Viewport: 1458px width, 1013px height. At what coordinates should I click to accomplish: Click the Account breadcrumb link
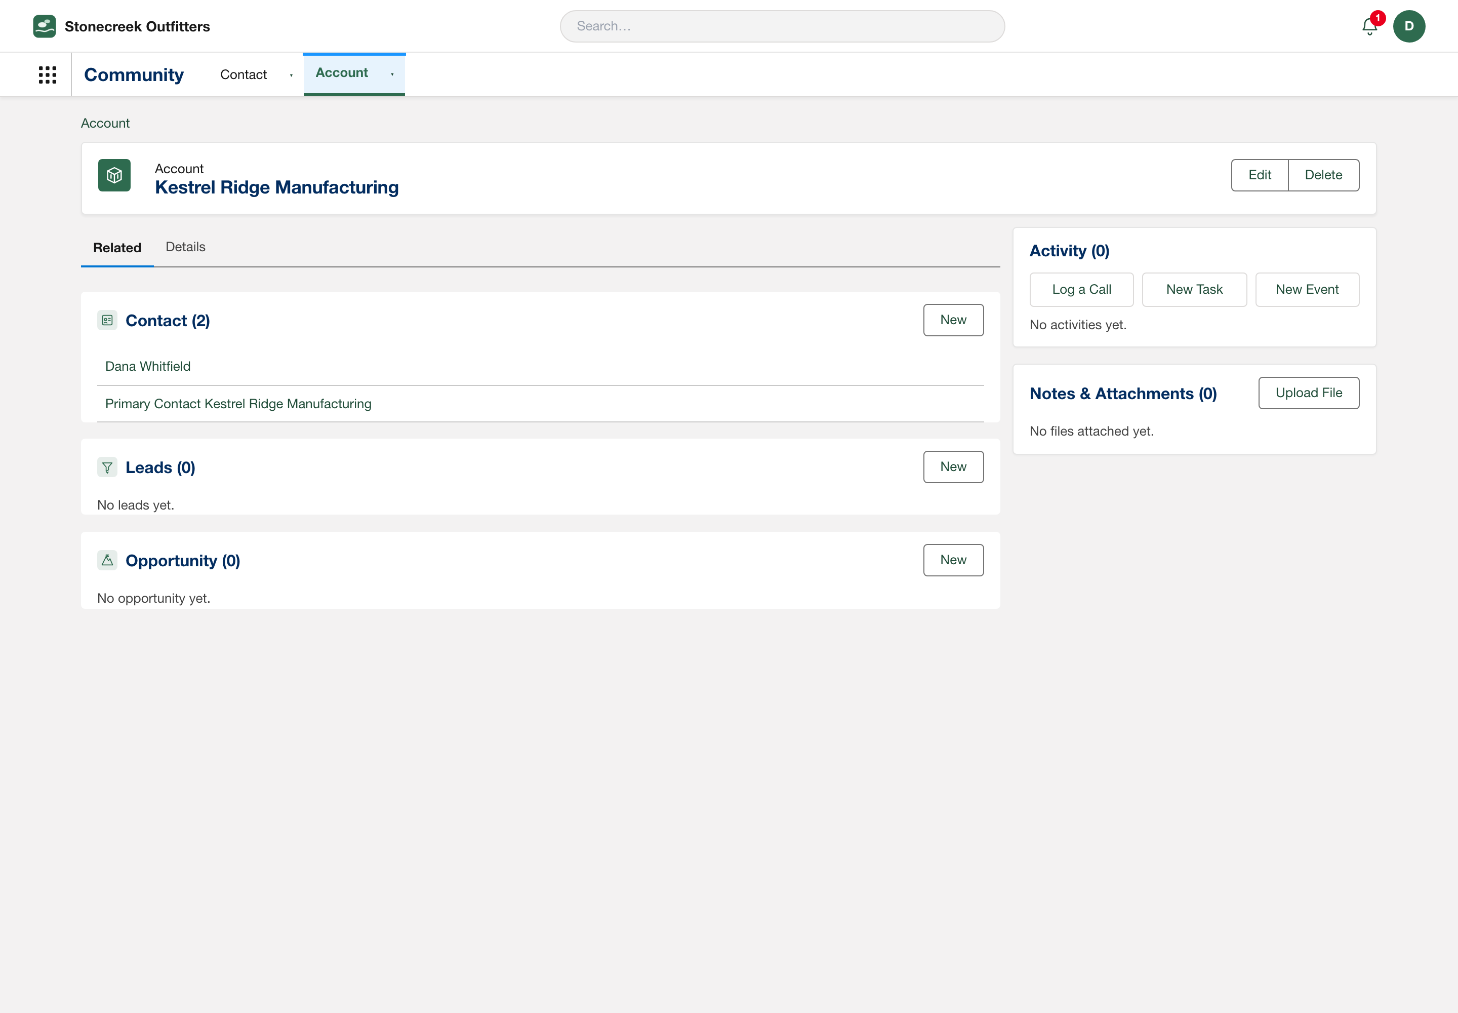point(105,123)
